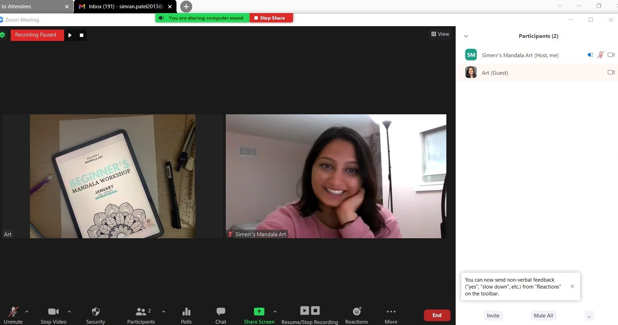This screenshot has width=618, height=325.
Task: Toggle host camera icon in participants list
Action: click(611, 55)
